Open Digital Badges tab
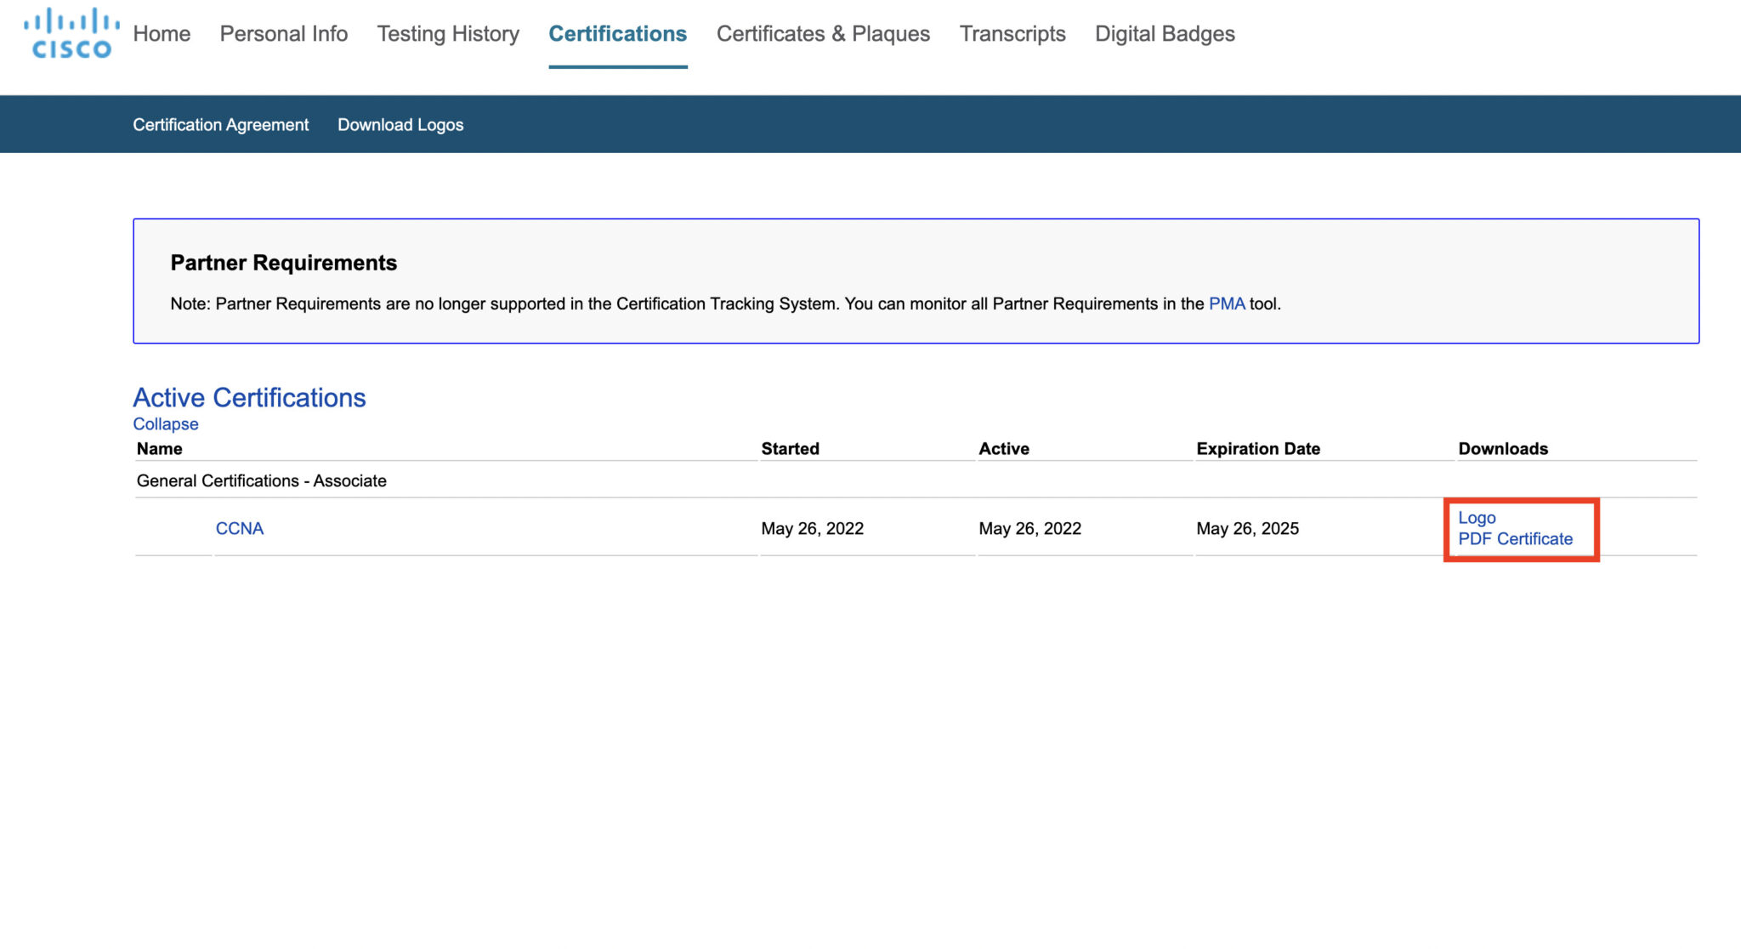1741x949 pixels. 1164,34
